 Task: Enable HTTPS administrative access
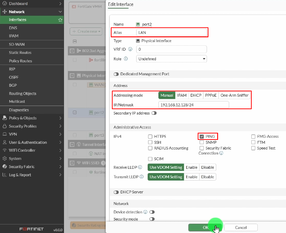(150, 136)
